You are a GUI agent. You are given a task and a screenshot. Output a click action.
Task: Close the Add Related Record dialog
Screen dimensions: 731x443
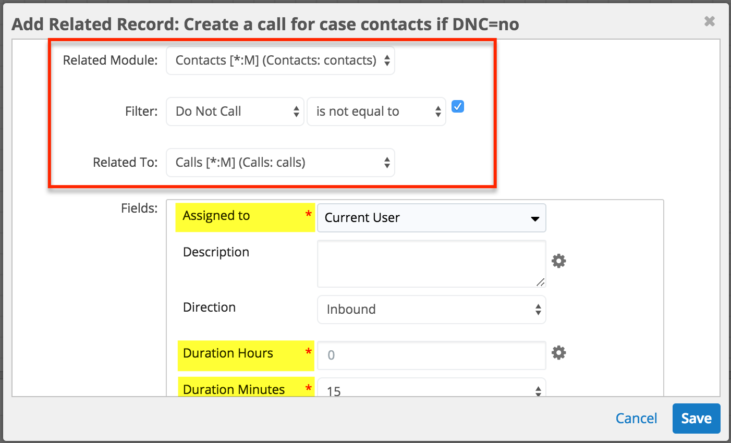[709, 21]
